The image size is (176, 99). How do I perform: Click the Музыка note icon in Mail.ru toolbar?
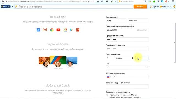click(x=151, y=7)
